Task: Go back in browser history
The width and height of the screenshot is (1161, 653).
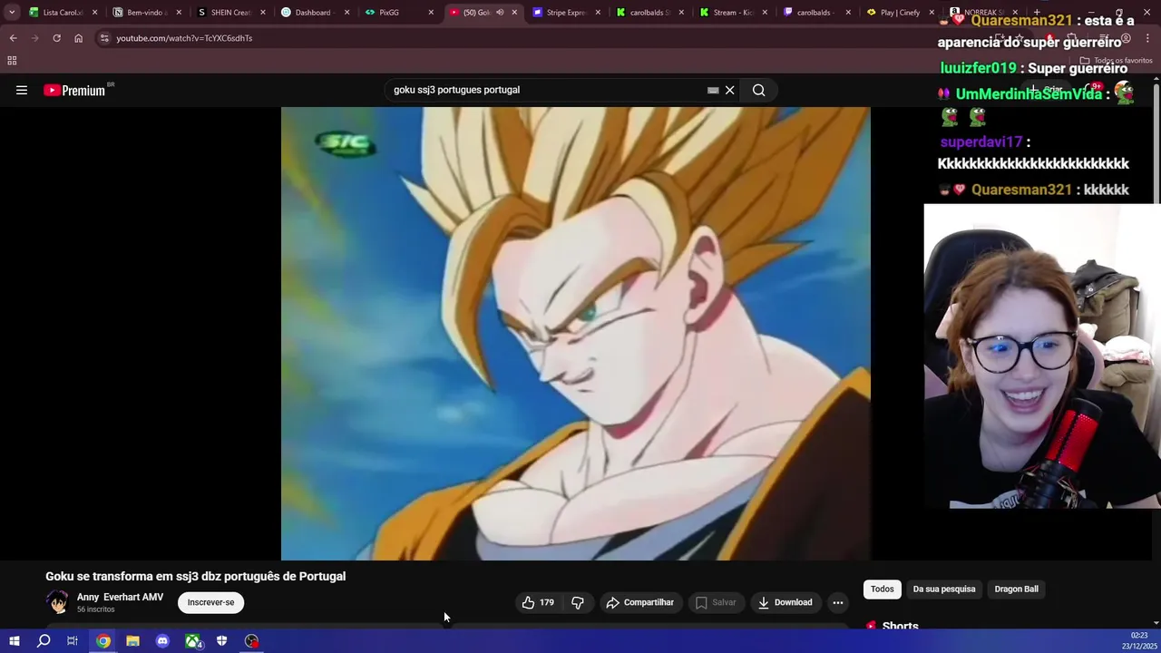Action: coord(13,38)
